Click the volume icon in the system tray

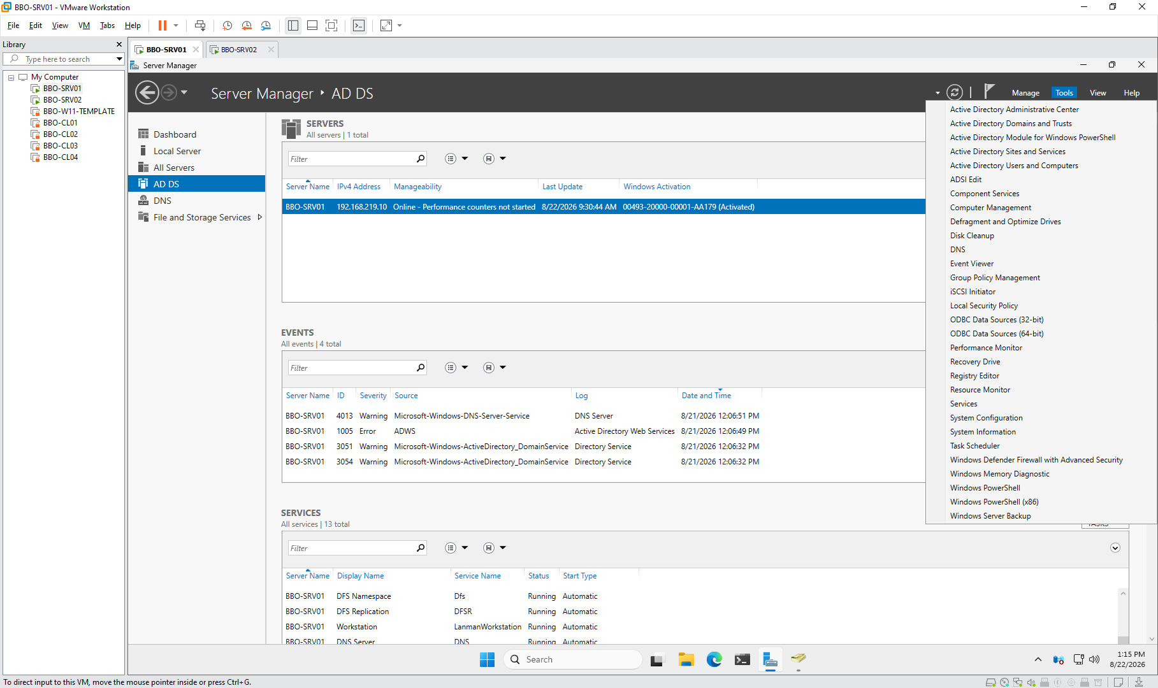pyautogui.click(x=1094, y=659)
